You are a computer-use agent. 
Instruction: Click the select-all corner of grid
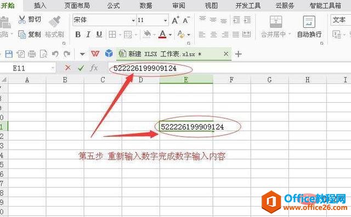tap(4, 80)
